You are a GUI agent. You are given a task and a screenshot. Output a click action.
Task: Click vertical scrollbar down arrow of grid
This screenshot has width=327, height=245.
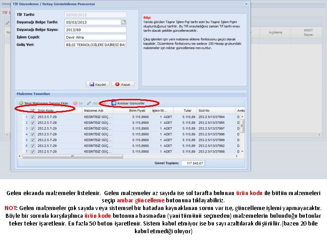click(x=242, y=152)
